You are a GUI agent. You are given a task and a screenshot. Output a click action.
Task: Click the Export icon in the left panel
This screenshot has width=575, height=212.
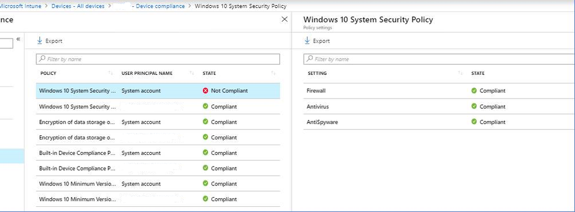pos(40,41)
